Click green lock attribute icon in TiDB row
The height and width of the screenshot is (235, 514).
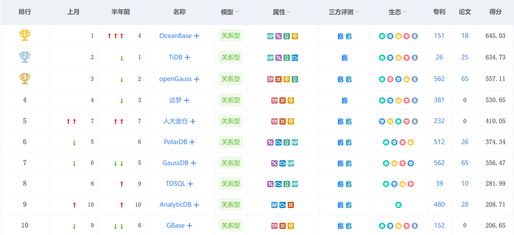[x=287, y=58]
